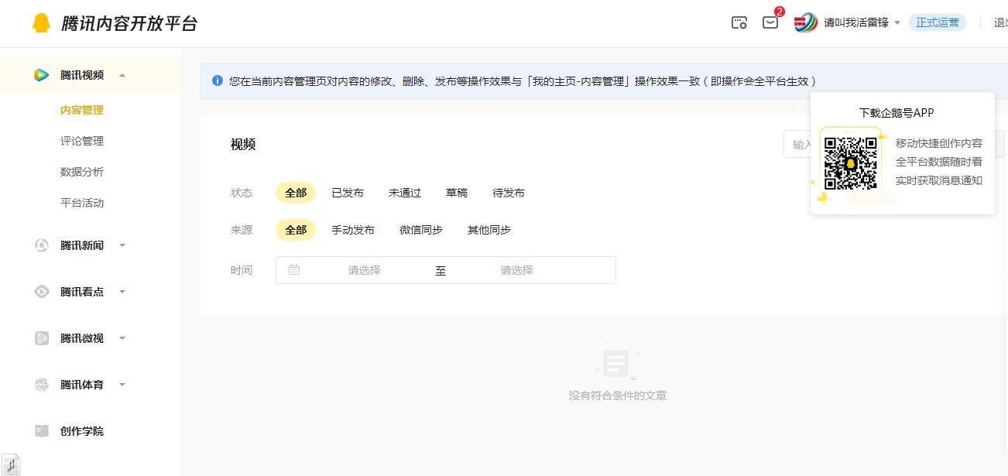Click the 创作学院 book icon
This screenshot has width=1008, height=476.
click(42, 431)
